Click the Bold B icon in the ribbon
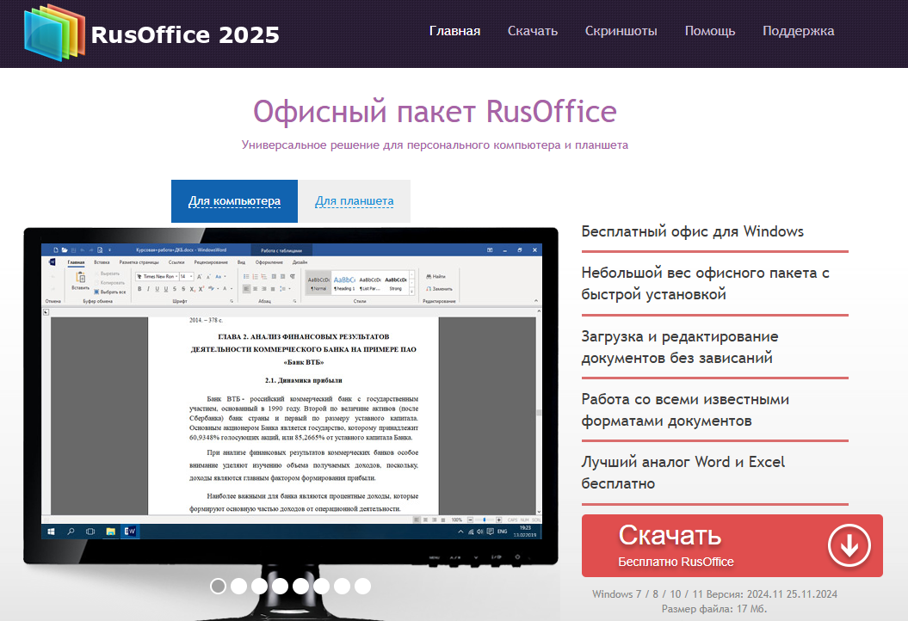Viewport: 908px width, 621px height. pos(139,289)
